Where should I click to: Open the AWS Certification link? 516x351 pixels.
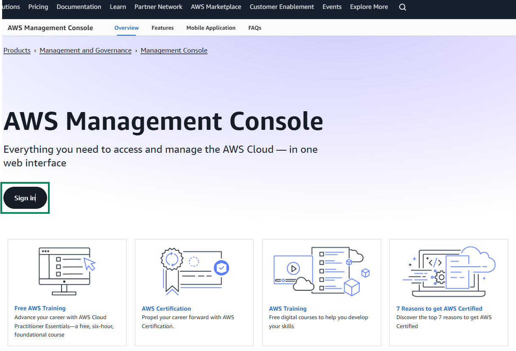pyautogui.click(x=166, y=309)
